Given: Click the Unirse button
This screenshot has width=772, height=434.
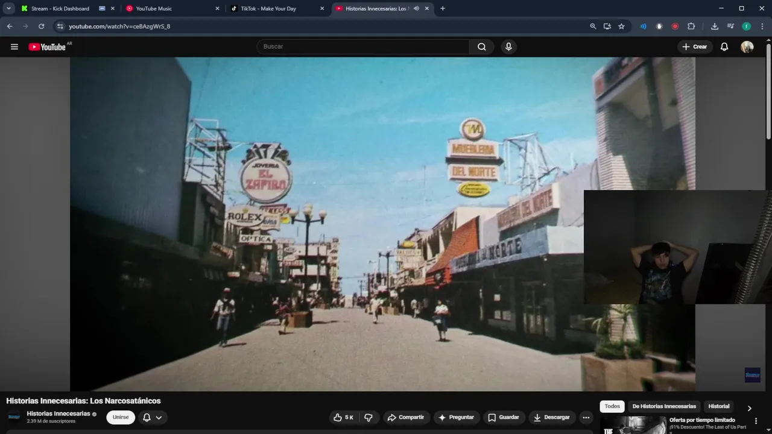Looking at the screenshot, I should (121, 417).
